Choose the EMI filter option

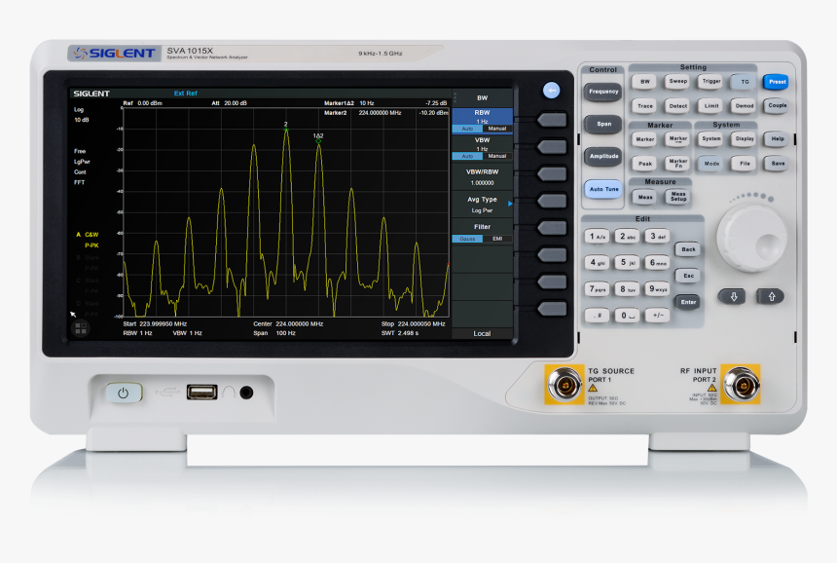coord(497,239)
